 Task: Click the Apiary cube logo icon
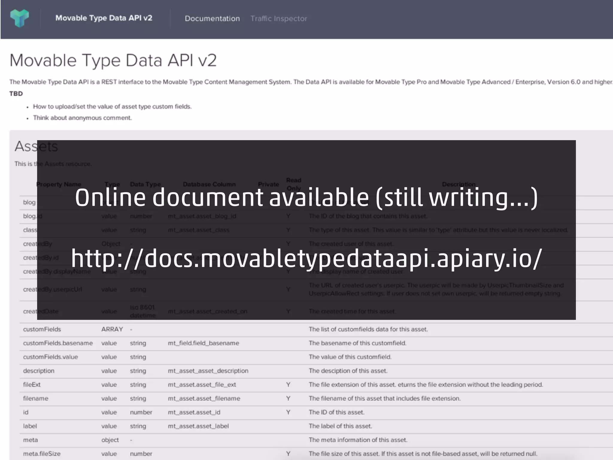coord(19,18)
